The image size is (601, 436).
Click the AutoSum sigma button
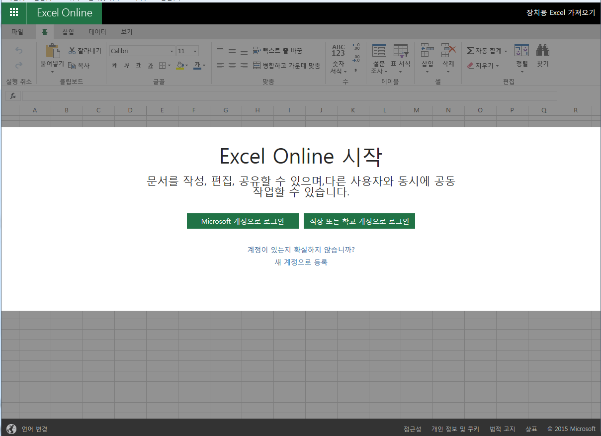coord(470,51)
